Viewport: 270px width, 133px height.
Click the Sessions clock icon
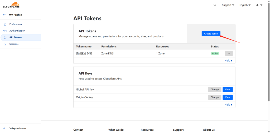pos(5,44)
